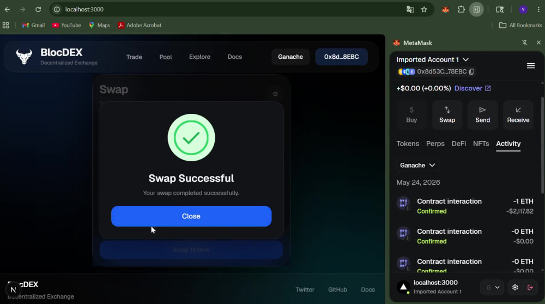Click the MetaMask Receive button
Image resolution: width=545 pixels, height=304 pixels.
coord(518,115)
